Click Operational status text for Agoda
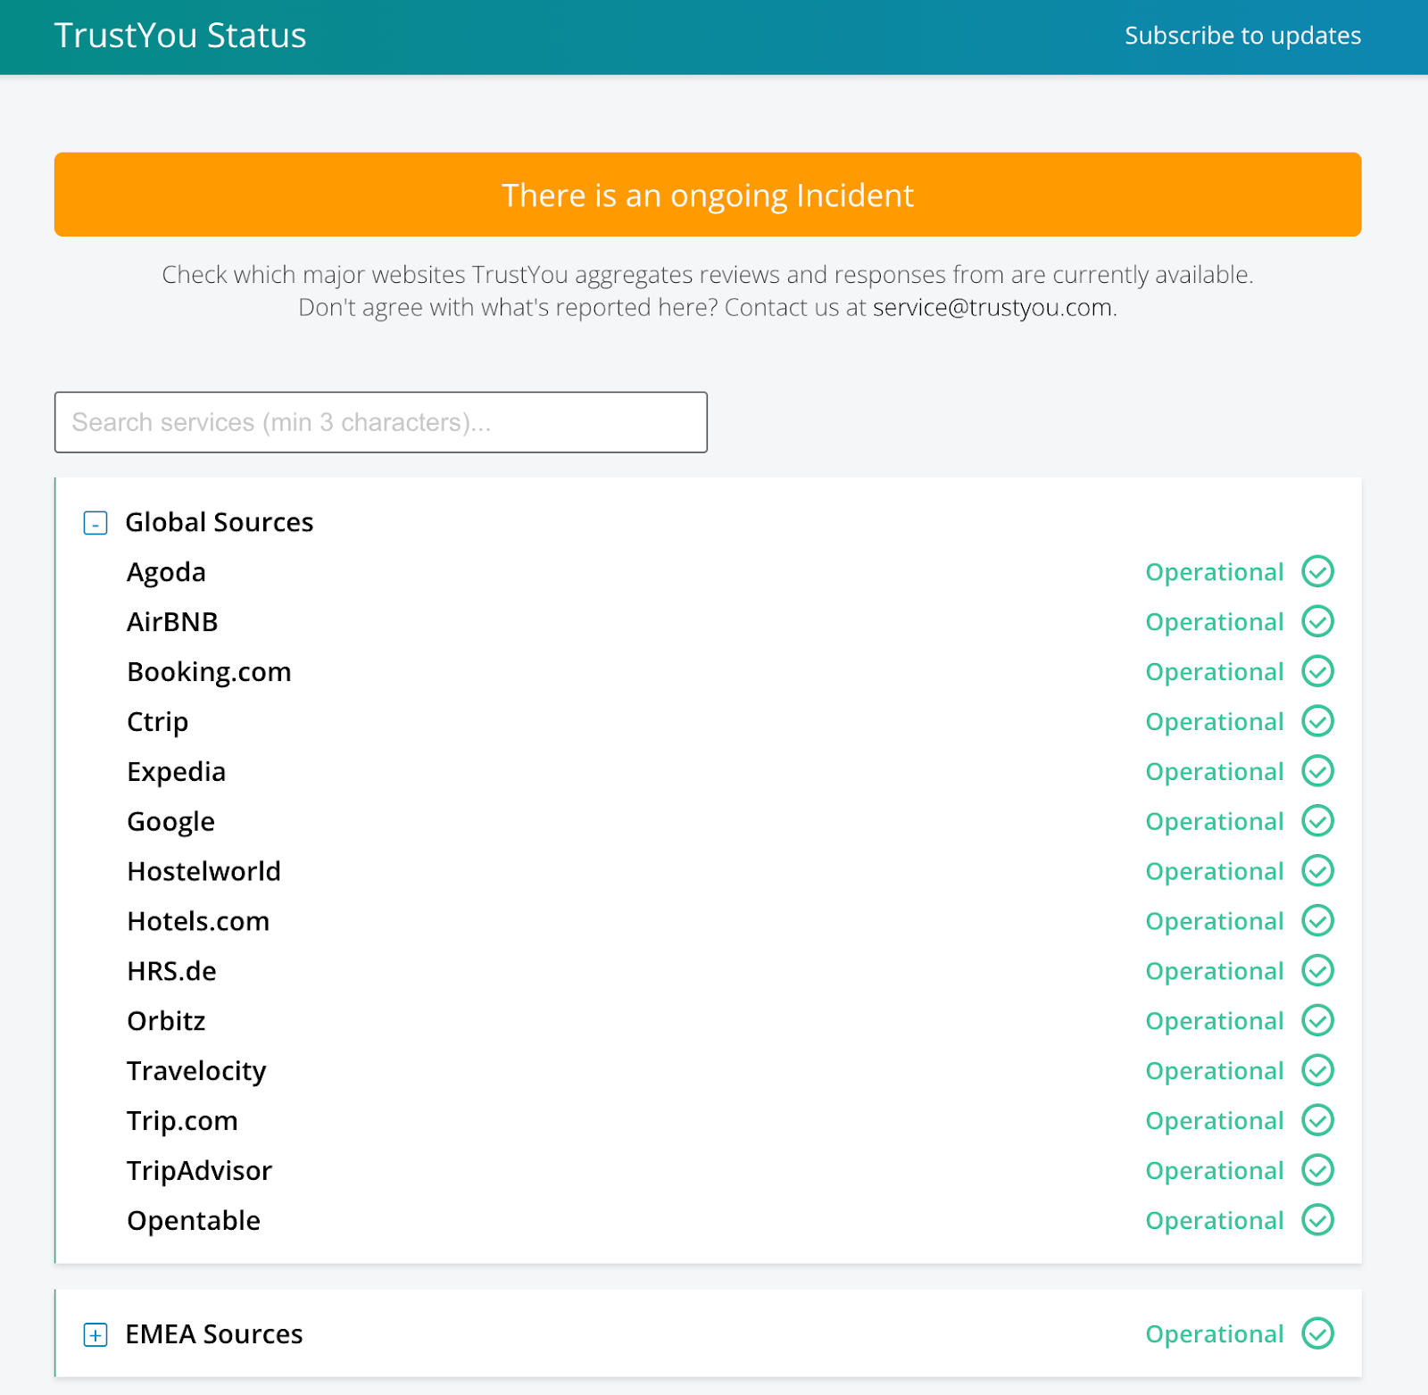 1215,573
